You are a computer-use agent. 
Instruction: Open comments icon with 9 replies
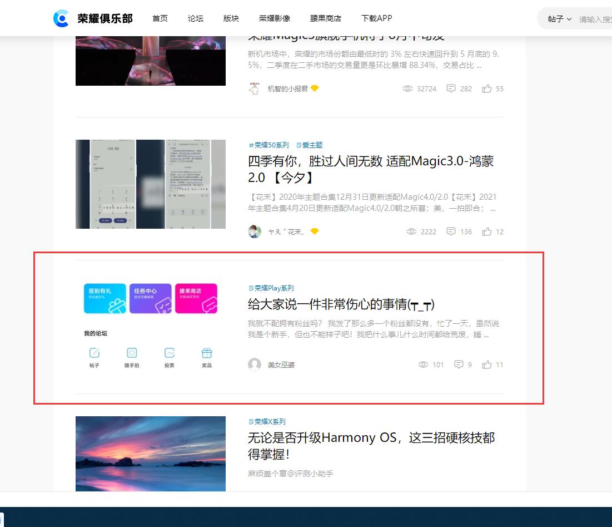coord(459,365)
